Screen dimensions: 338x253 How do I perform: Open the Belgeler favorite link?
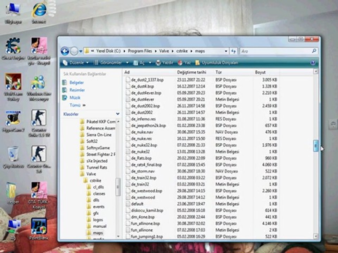coord(76,83)
